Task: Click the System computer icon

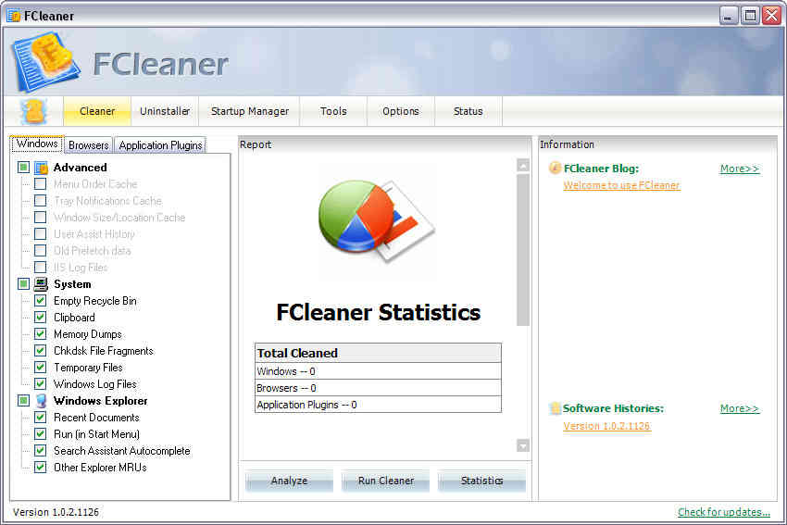Action: coord(41,284)
